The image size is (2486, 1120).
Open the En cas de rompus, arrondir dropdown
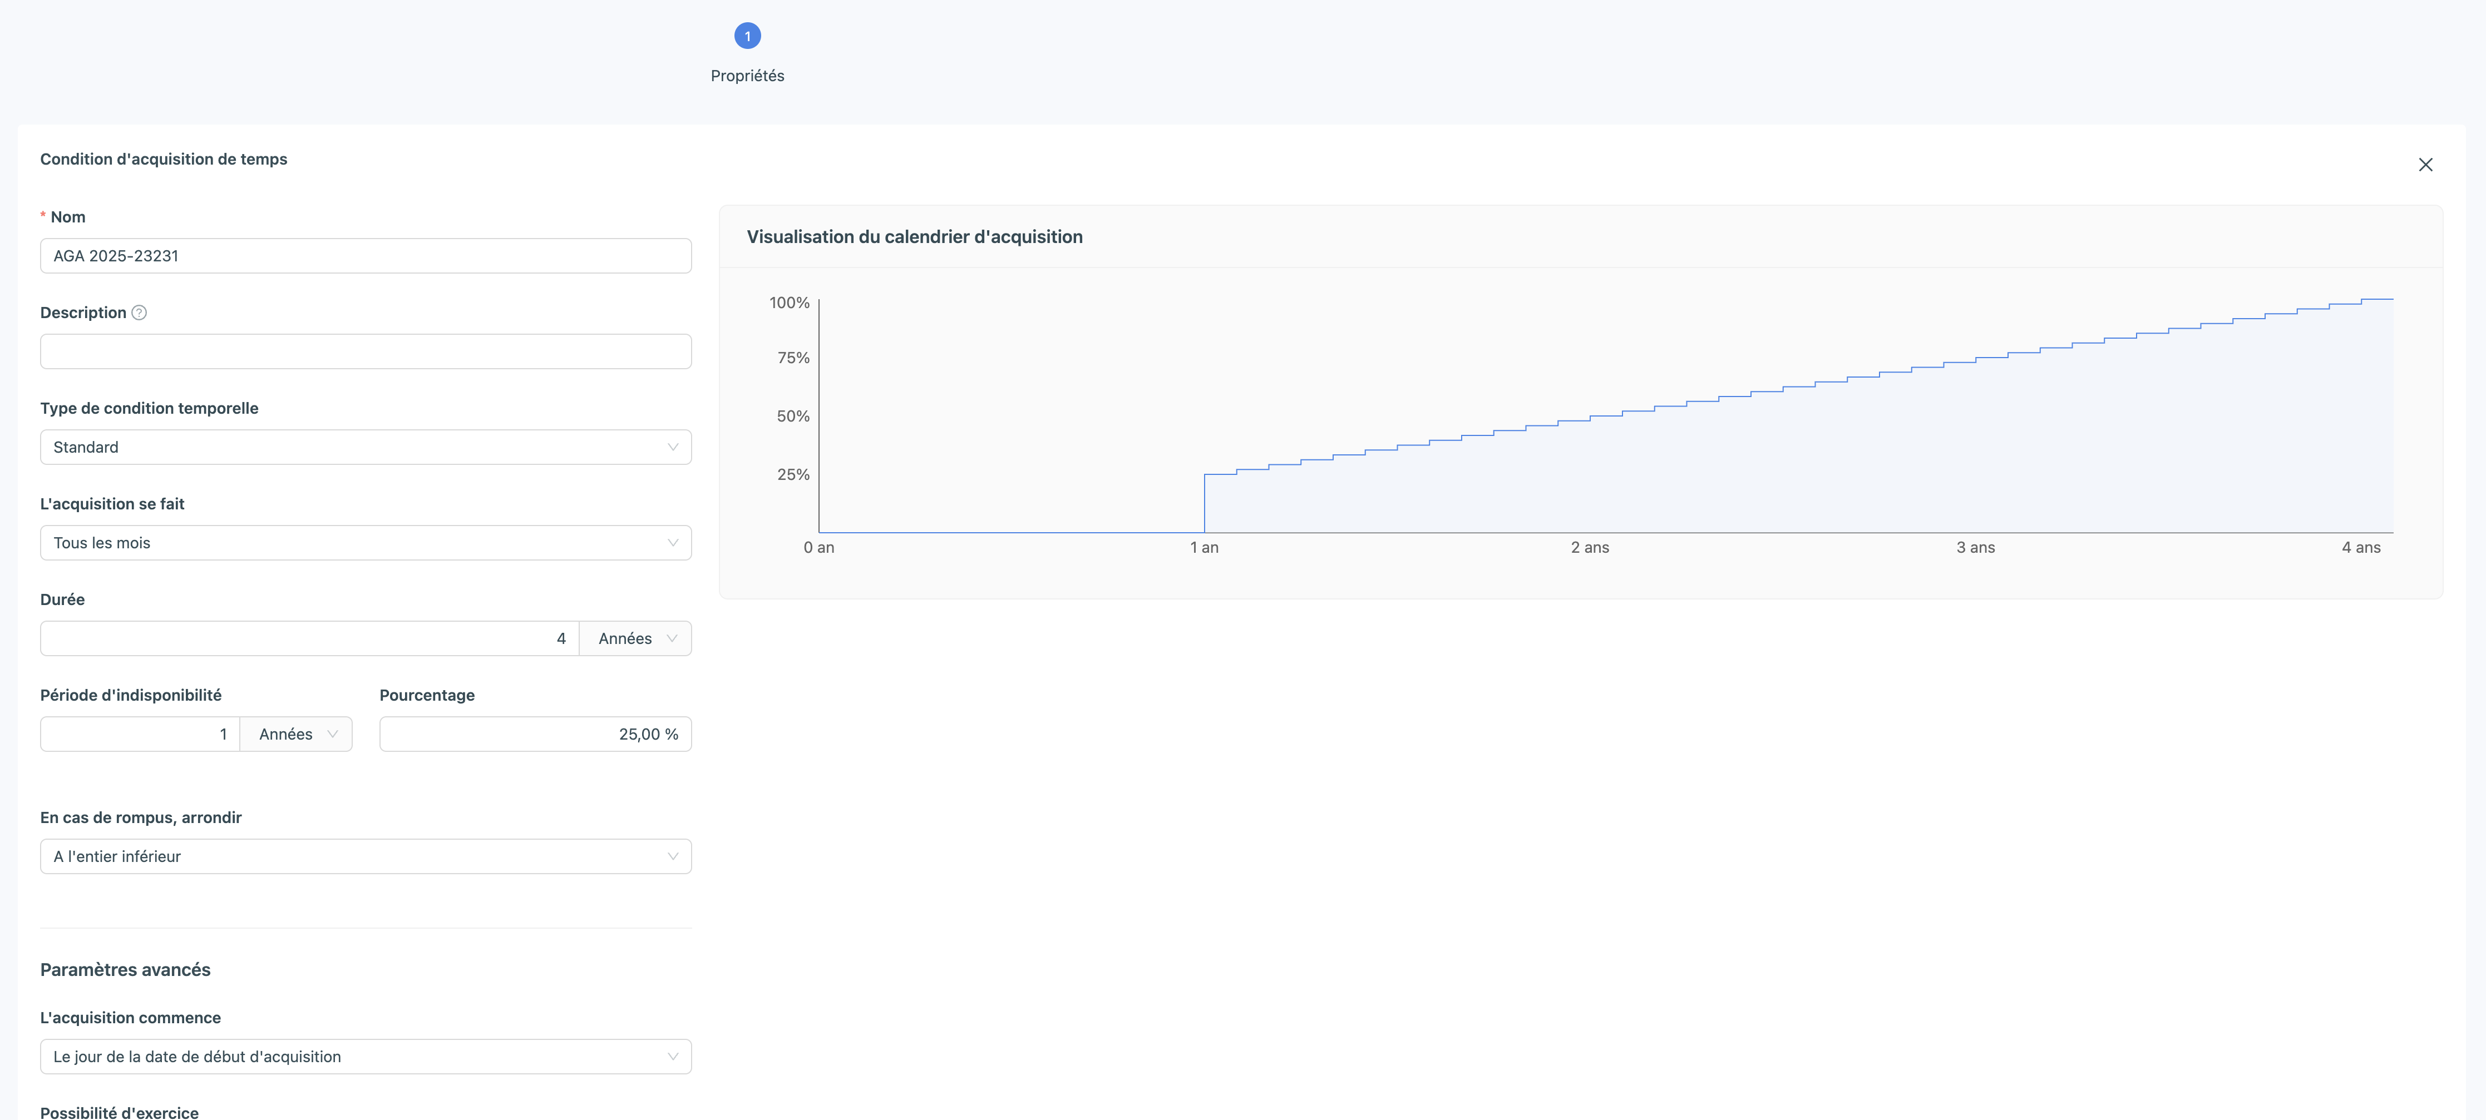click(366, 856)
